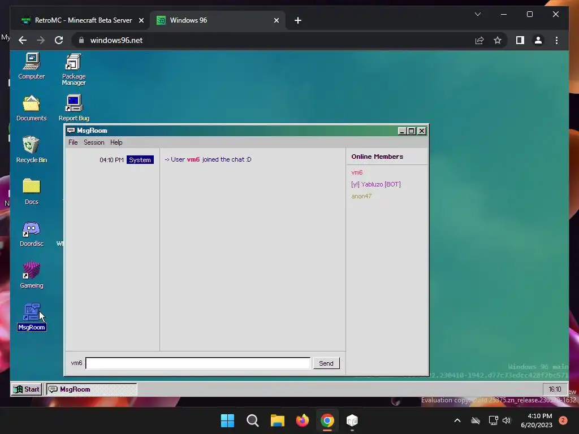Open the Help menu in MsgRoom
Image resolution: width=579 pixels, height=434 pixels.
116,142
